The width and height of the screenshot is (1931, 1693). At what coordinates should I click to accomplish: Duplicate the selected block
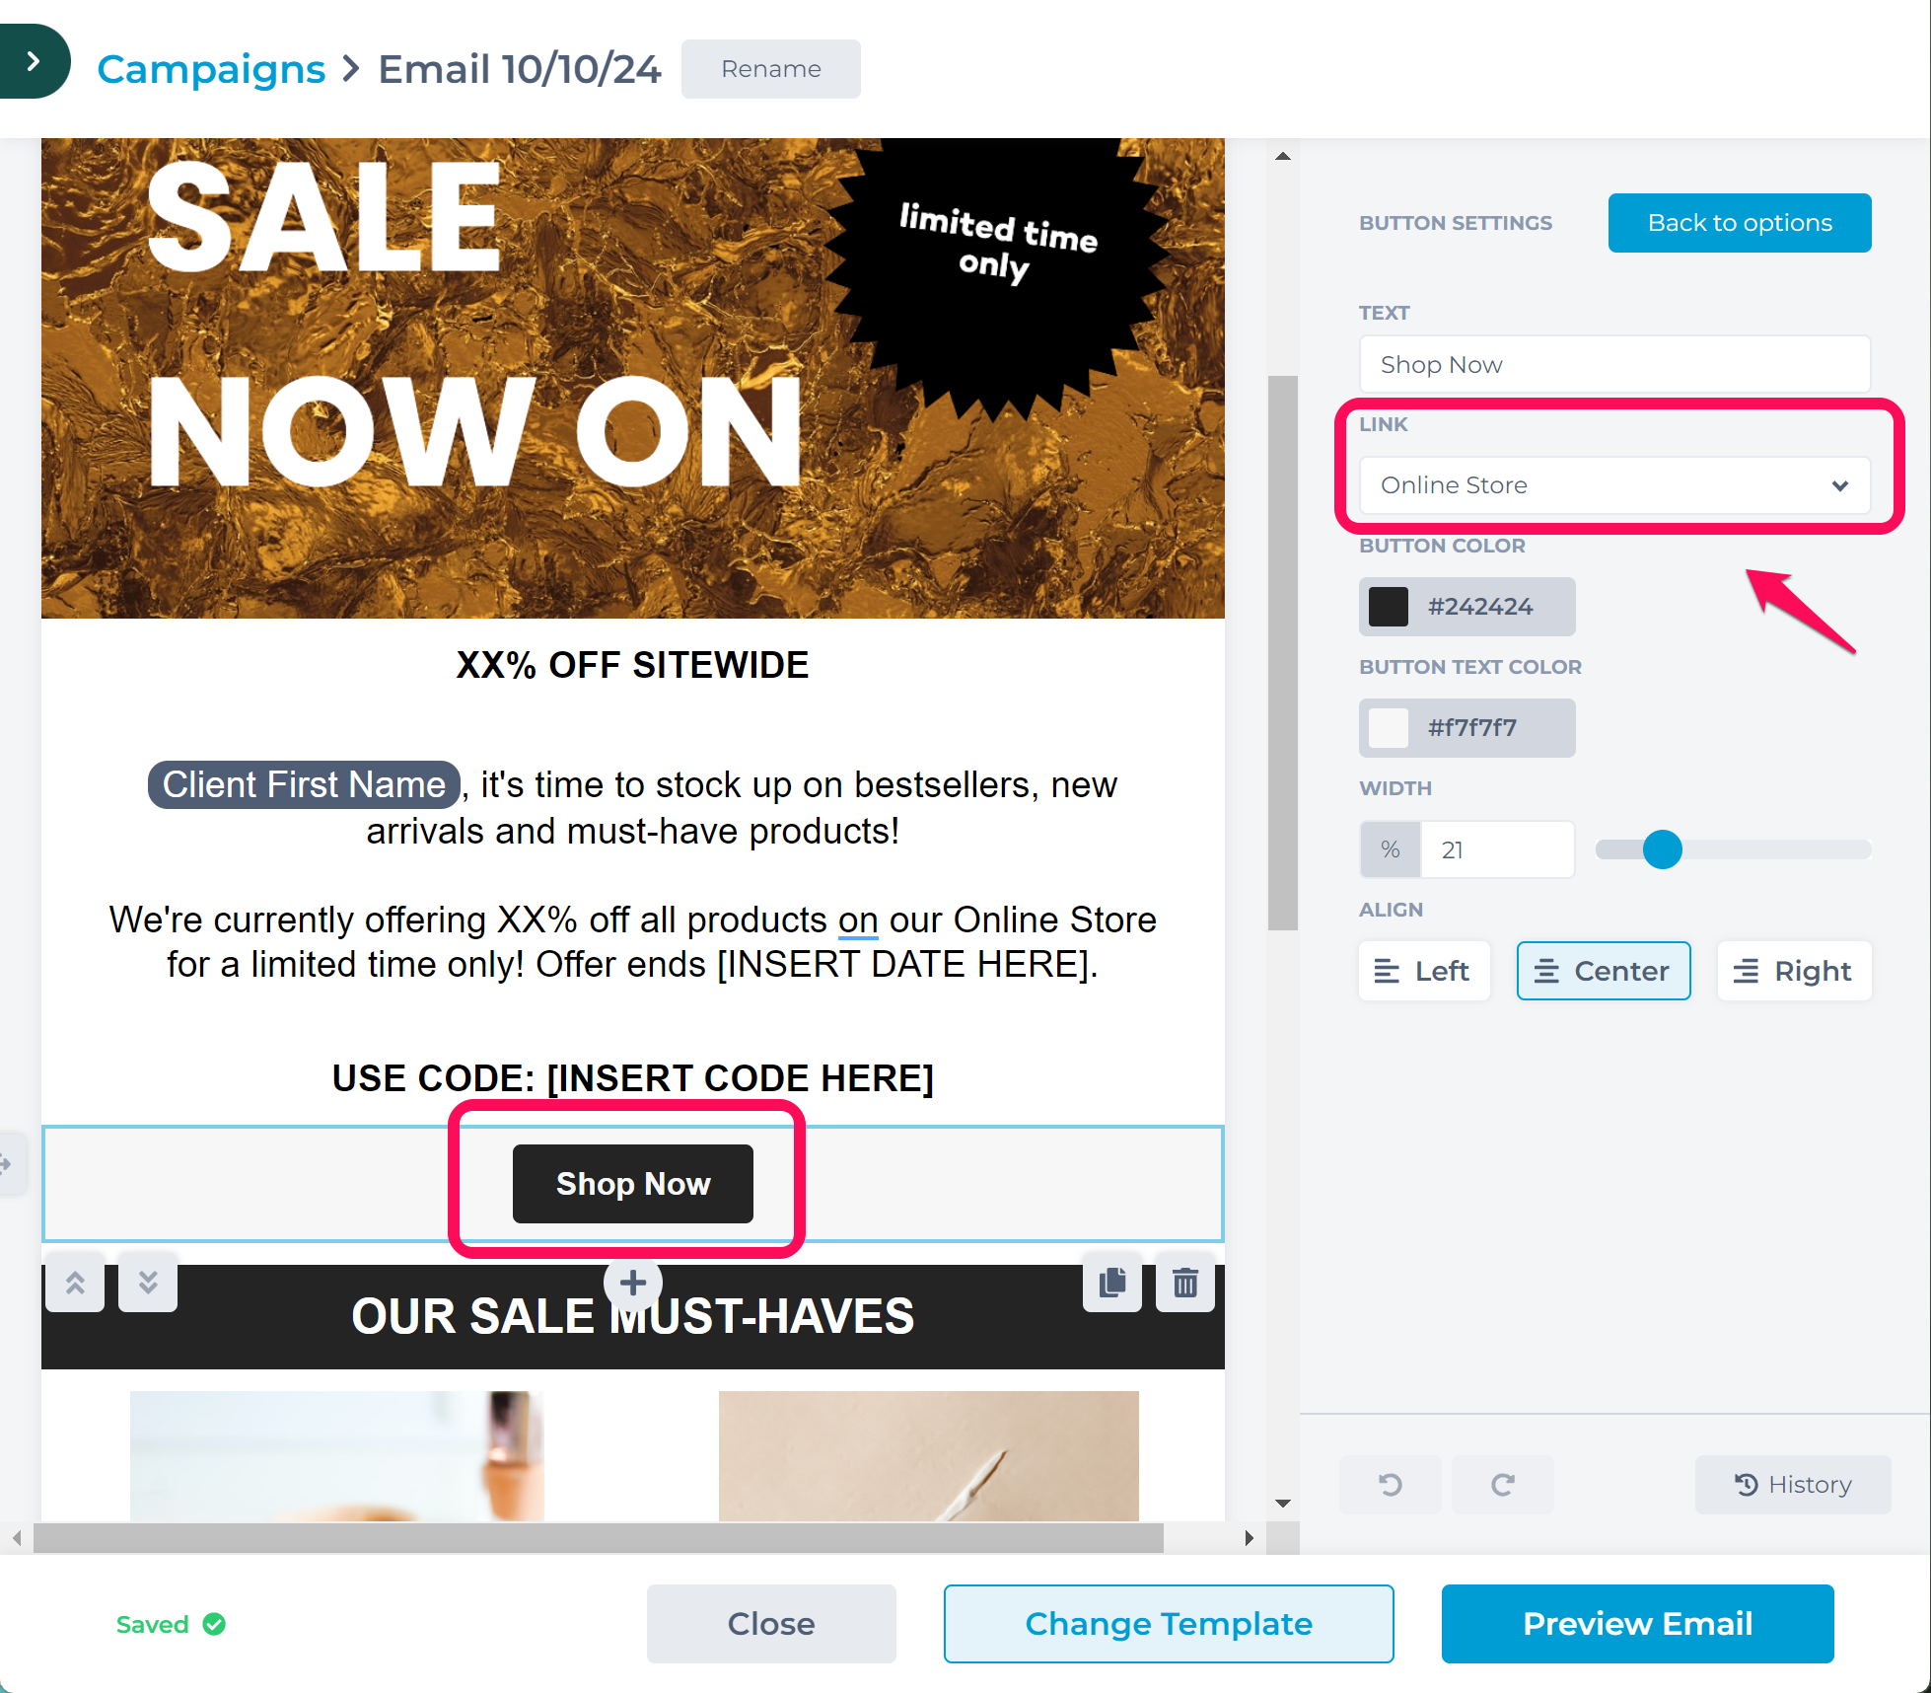(x=1112, y=1283)
